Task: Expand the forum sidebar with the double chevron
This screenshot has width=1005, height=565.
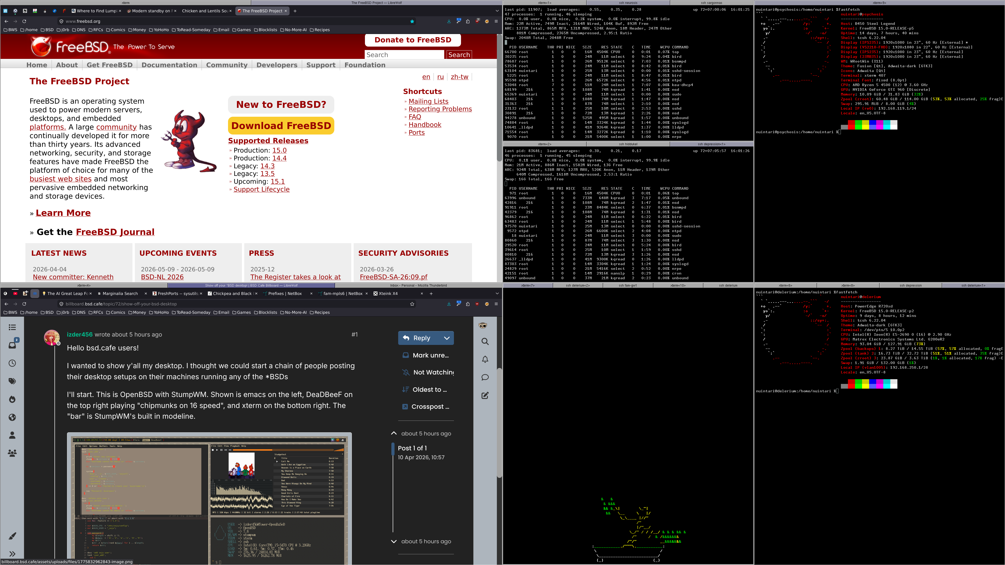Action: click(x=13, y=554)
